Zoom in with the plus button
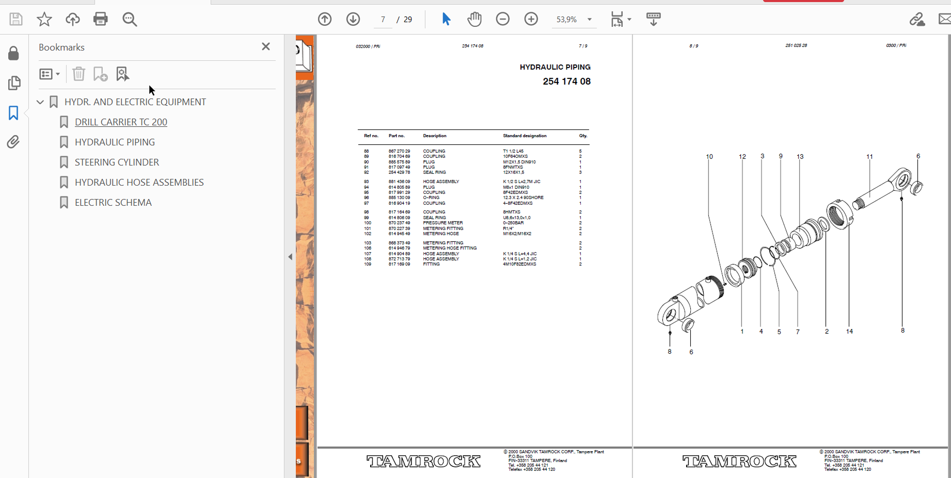951x478 pixels. tap(531, 20)
